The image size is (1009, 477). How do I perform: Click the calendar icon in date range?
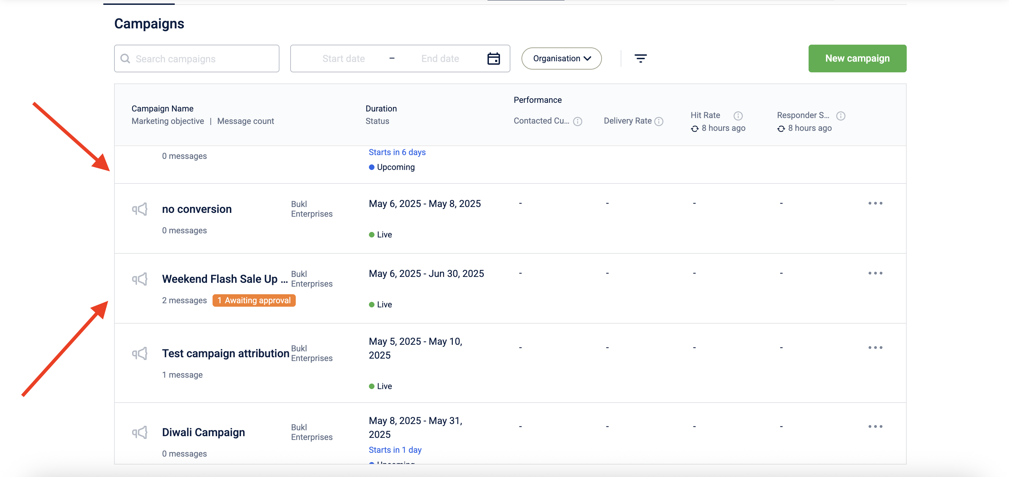[493, 58]
